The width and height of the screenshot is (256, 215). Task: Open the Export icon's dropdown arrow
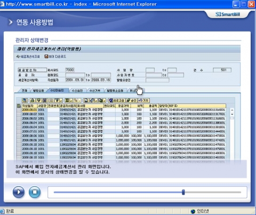(105, 100)
